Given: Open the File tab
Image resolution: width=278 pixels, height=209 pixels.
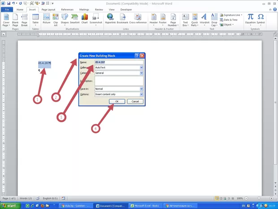Looking at the screenshot, I should pyautogui.click(x=7, y=9).
